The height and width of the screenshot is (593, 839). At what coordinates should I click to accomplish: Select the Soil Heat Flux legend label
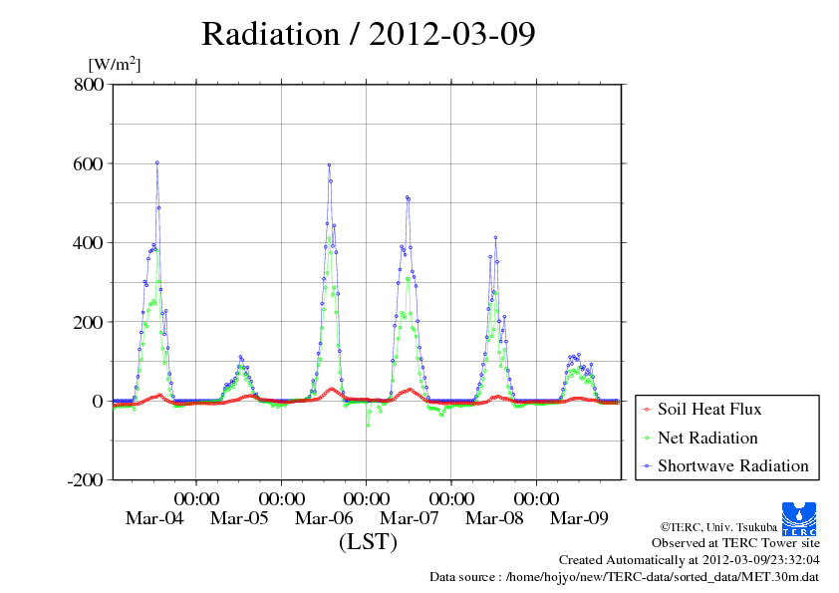[x=708, y=409]
